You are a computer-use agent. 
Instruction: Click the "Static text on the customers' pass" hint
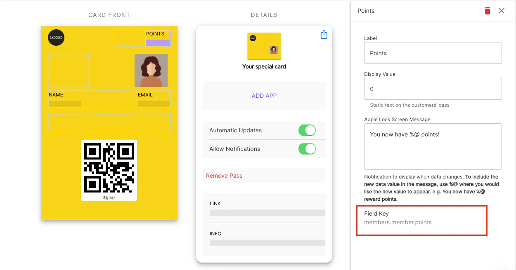coord(410,105)
